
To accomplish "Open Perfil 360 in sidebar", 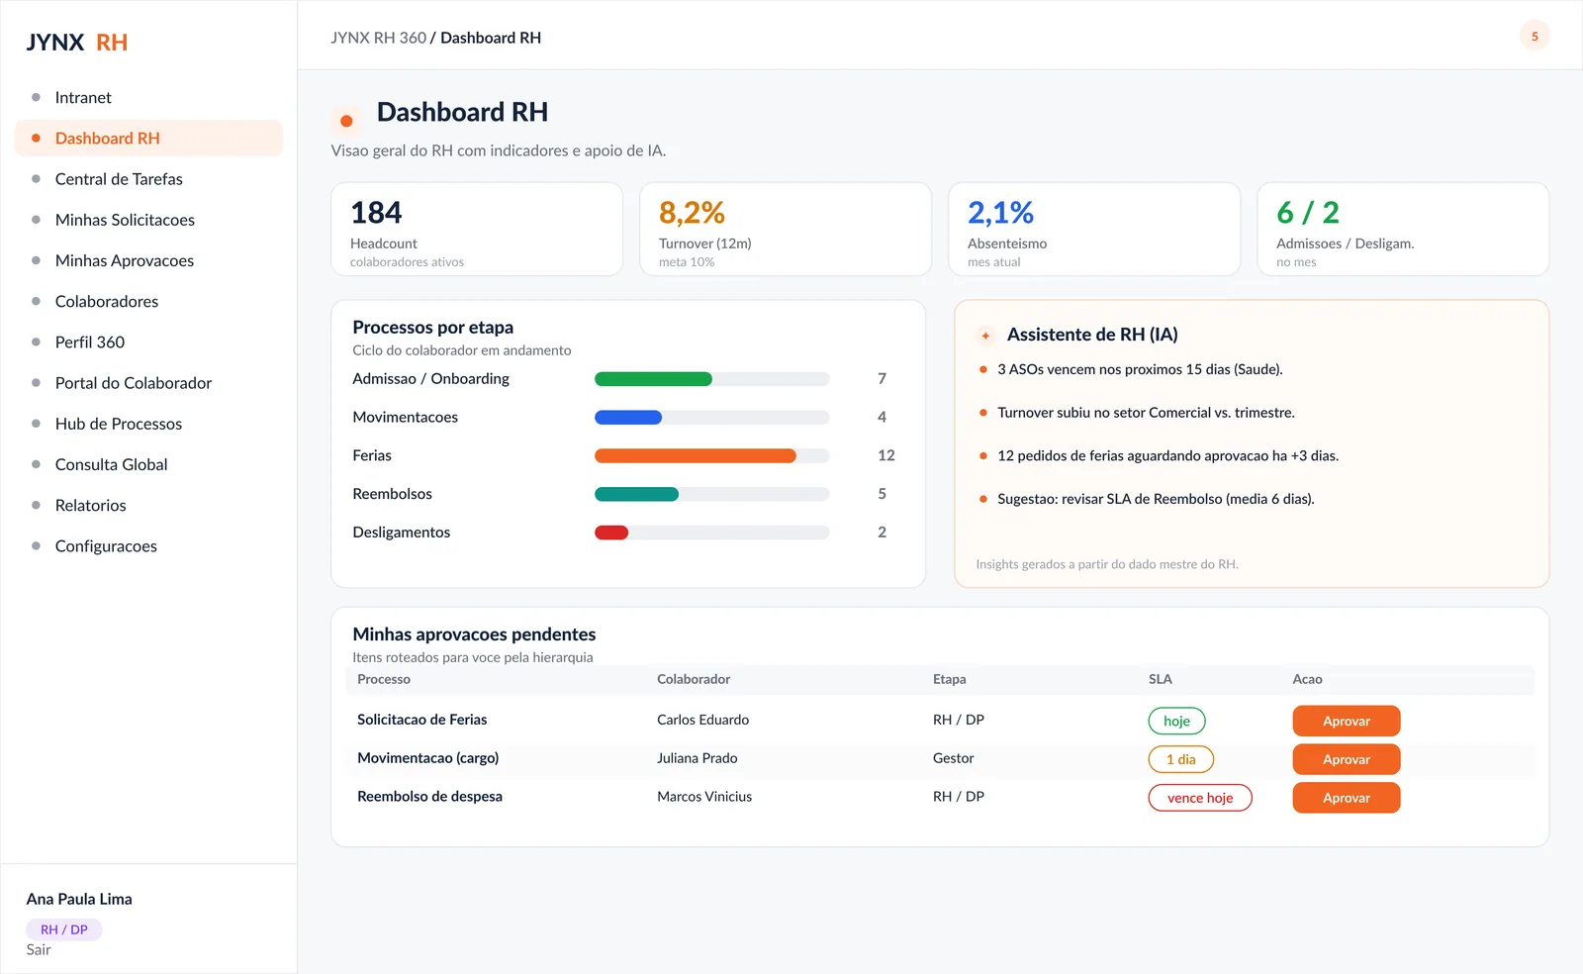I will (x=148, y=342).
